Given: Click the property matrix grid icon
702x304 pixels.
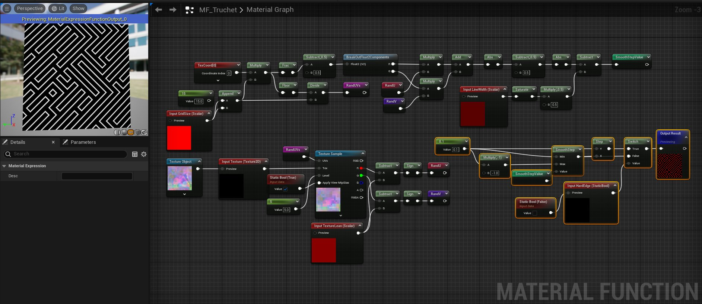Looking at the screenshot, I should [135, 154].
